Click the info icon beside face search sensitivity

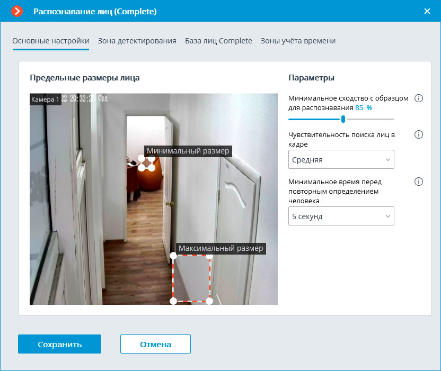coord(418,134)
